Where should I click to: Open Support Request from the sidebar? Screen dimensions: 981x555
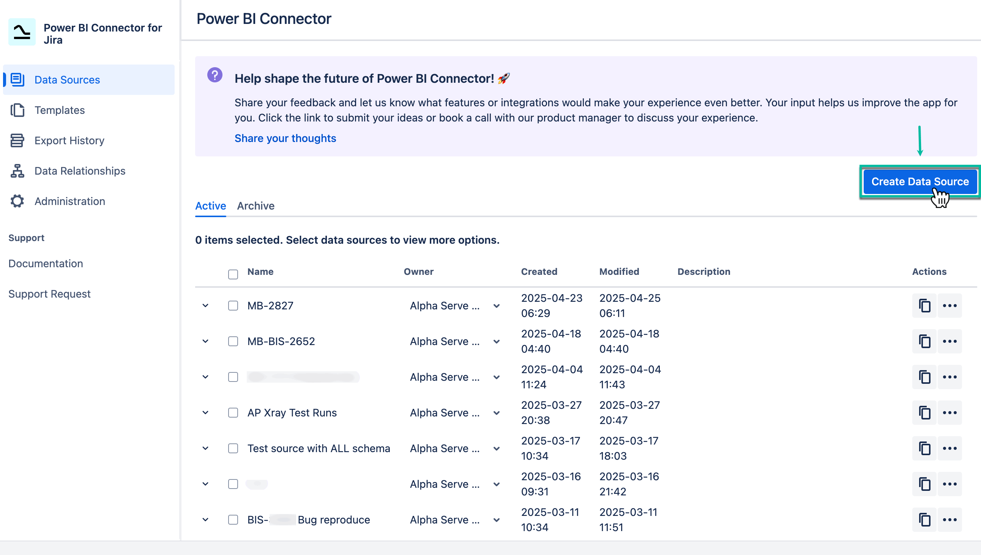pos(50,293)
